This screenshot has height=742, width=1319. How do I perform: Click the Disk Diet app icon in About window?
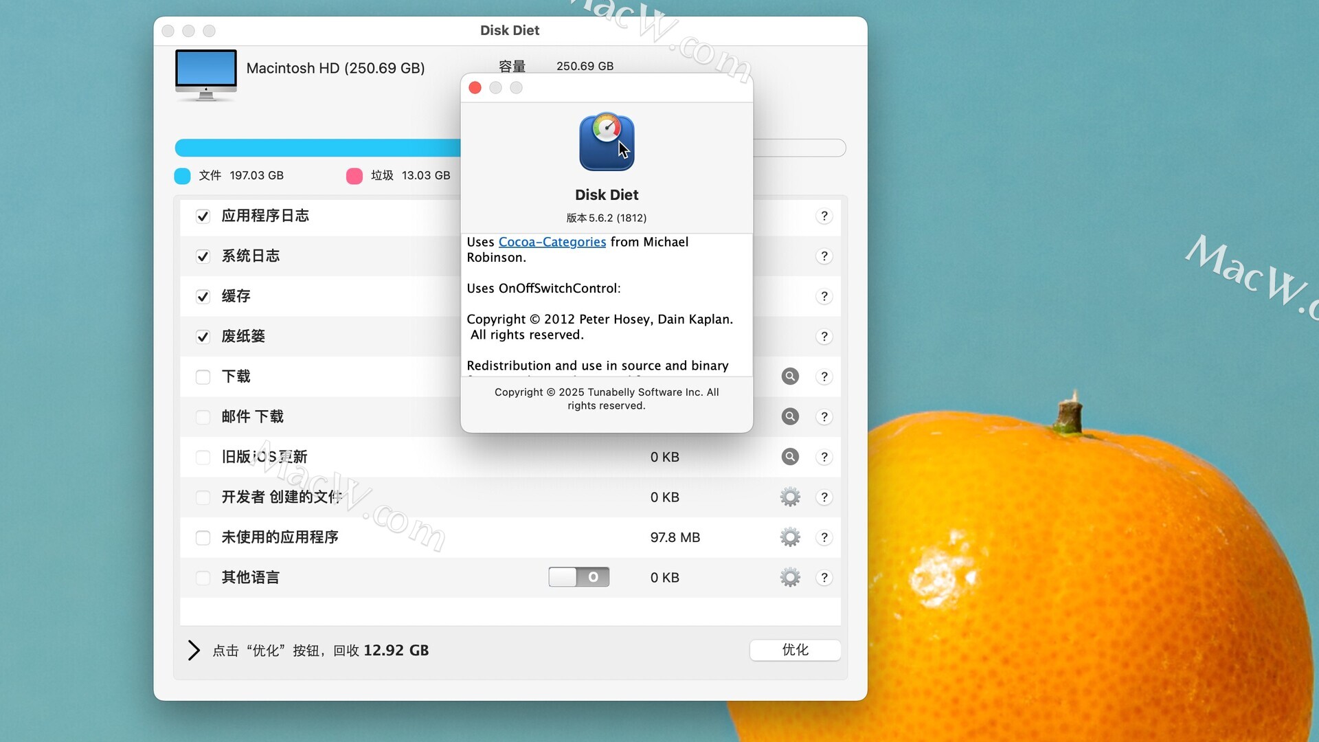click(x=607, y=142)
